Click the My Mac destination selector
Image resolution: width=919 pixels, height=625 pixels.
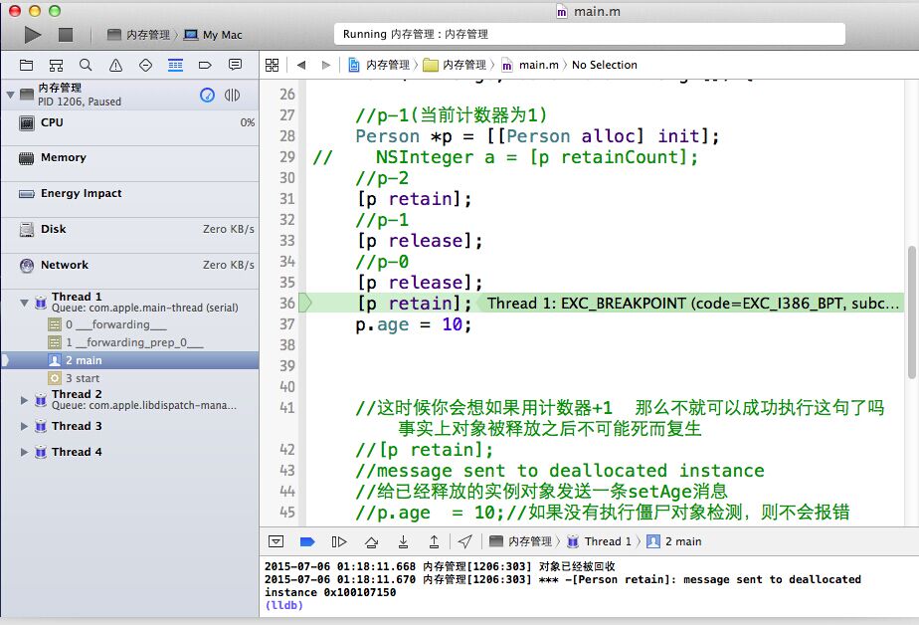coord(213,35)
